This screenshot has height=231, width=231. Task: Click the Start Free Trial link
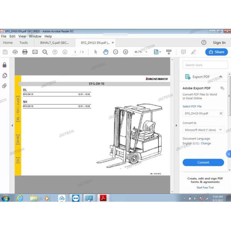pos(204,187)
